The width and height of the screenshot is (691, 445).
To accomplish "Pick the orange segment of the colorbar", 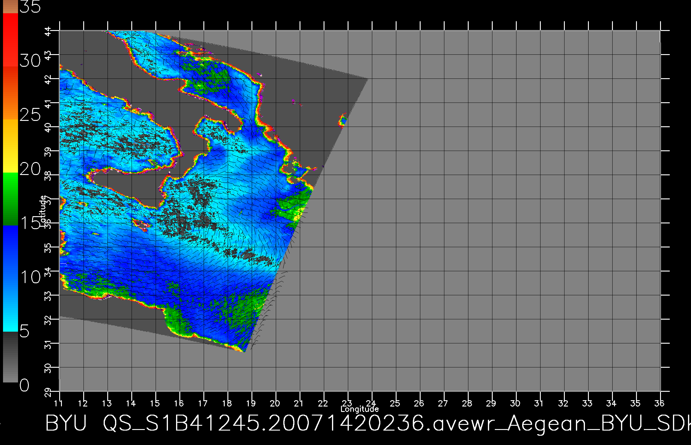I will [x=11, y=93].
